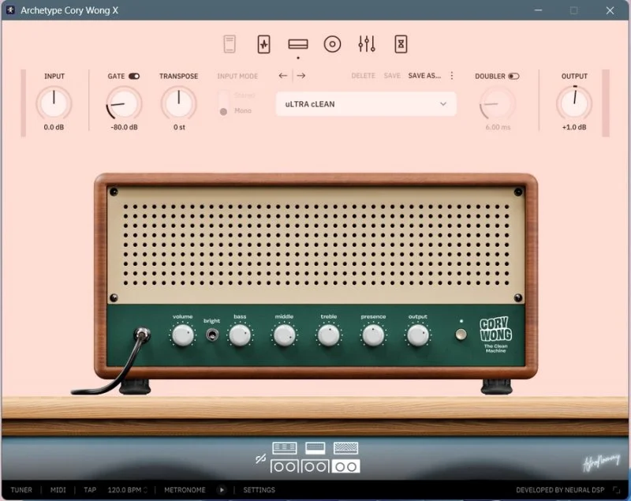
Task: Click the amp volume knob
Action: tap(183, 335)
